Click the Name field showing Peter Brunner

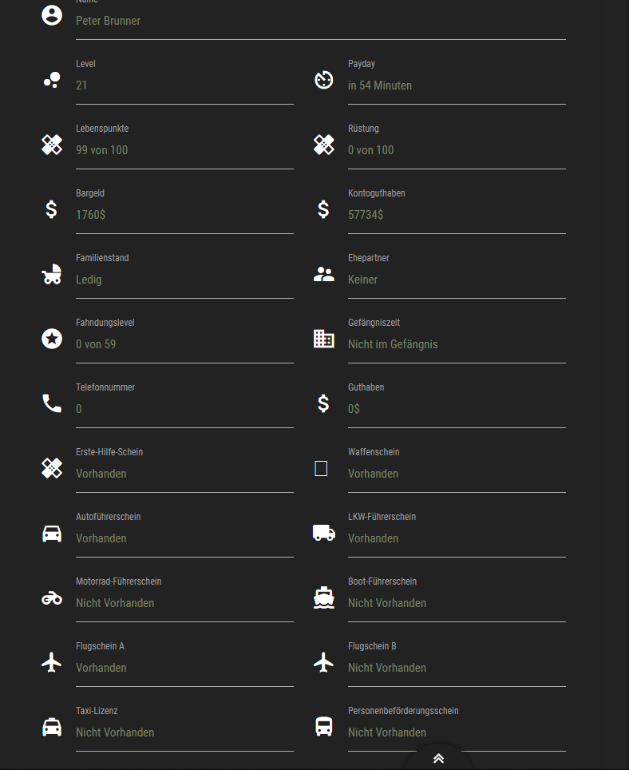coord(319,22)
